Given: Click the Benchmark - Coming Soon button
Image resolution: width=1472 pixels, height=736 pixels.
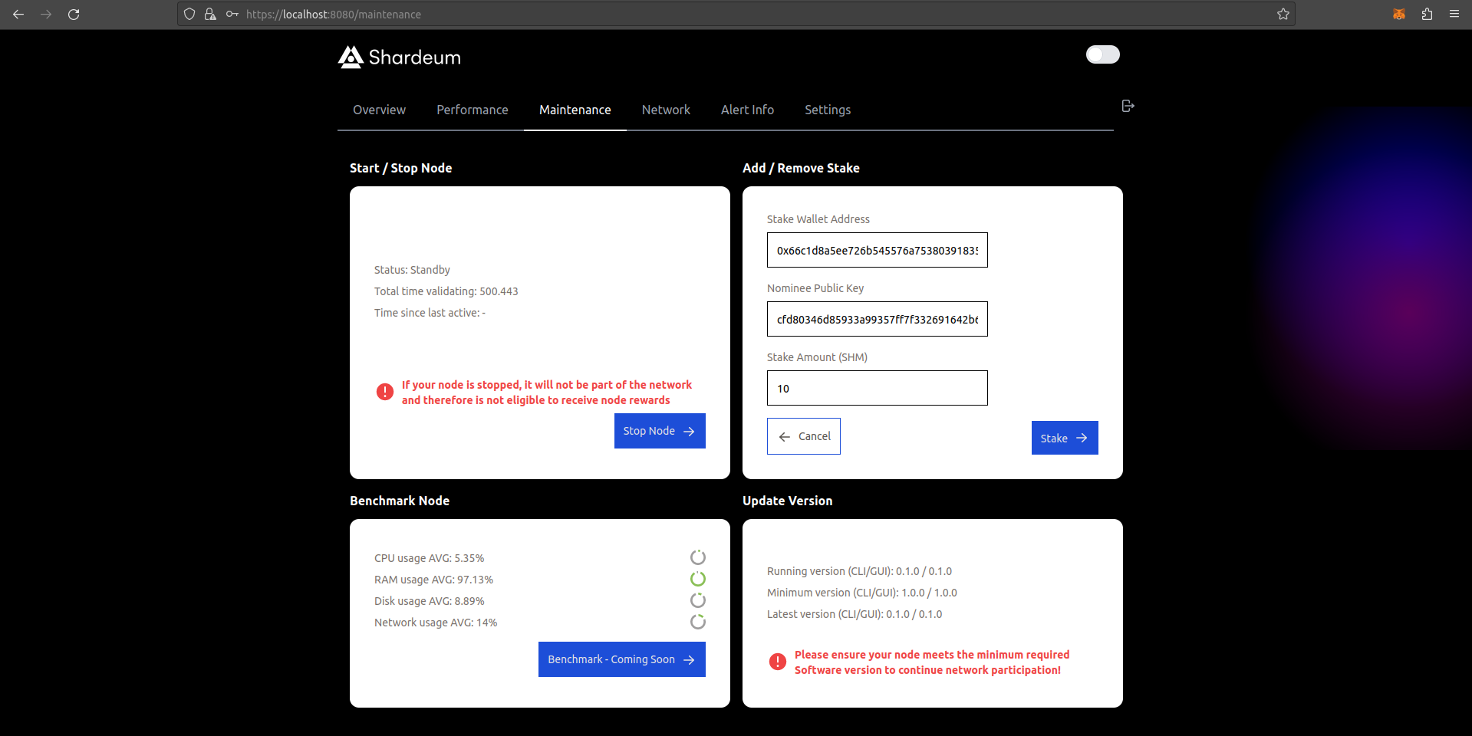Looking at the screenshot, I should 621,659.
